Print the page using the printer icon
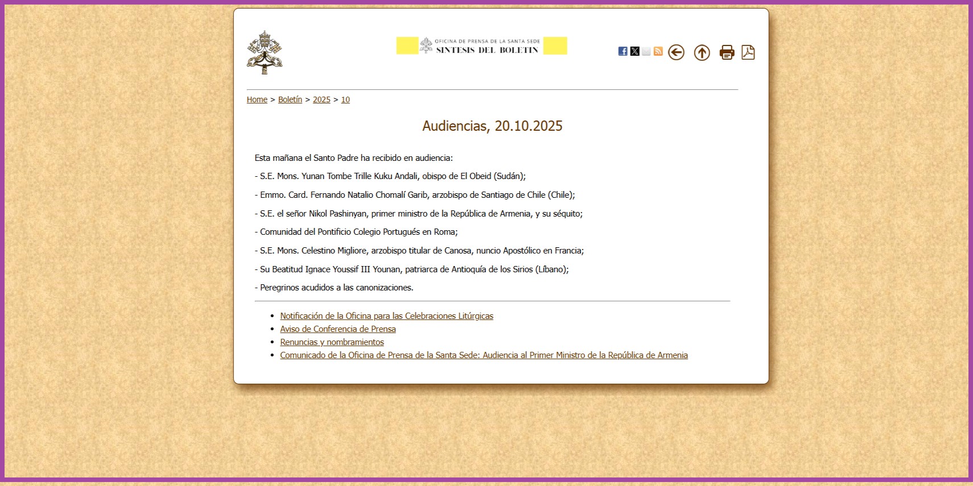Viewport: 973px width, 486px height. [727, 52]
